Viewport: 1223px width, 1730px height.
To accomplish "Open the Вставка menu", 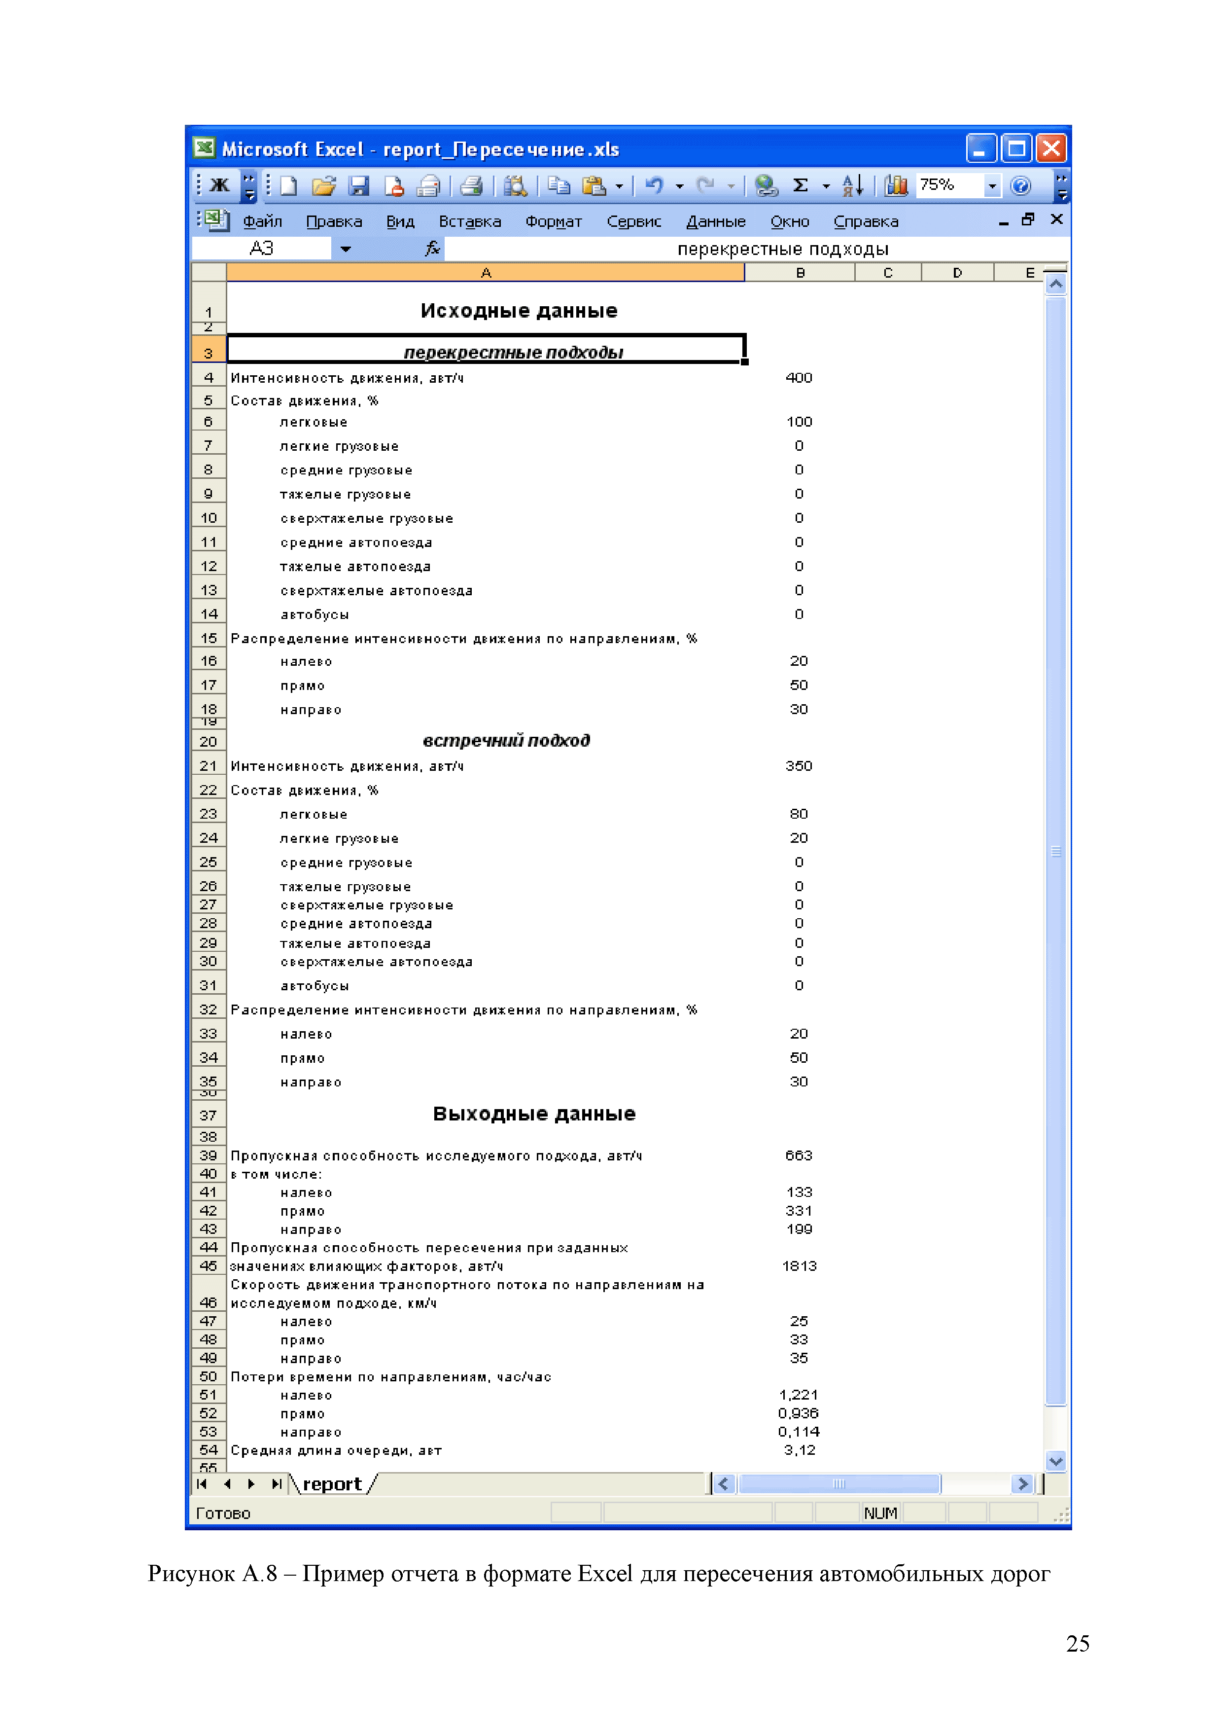I will tap(470, 221).
